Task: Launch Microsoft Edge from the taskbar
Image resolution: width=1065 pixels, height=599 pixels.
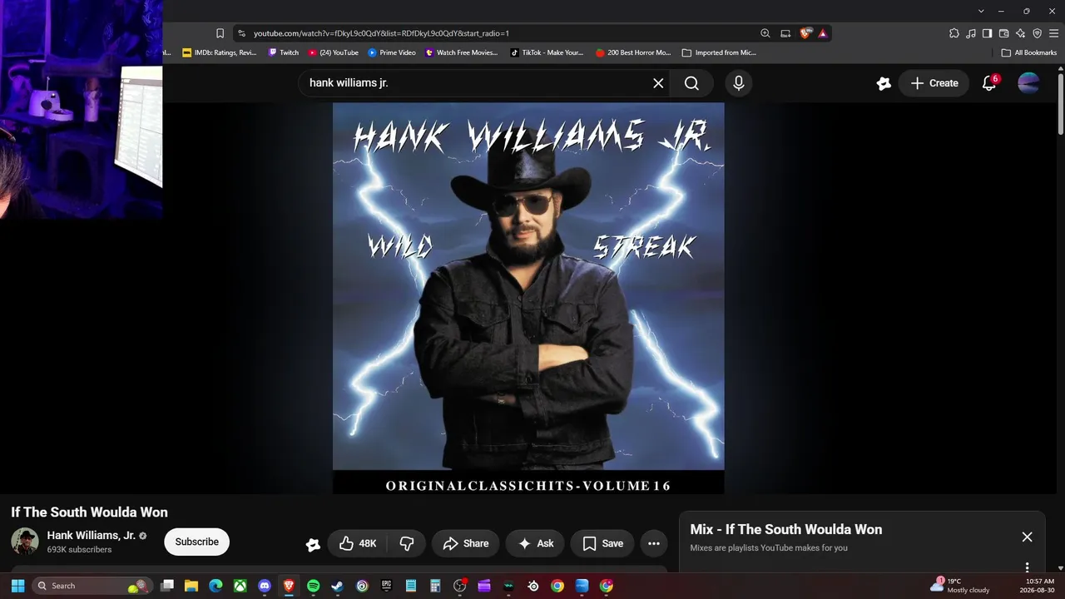Action: click(x=215, y=586)
